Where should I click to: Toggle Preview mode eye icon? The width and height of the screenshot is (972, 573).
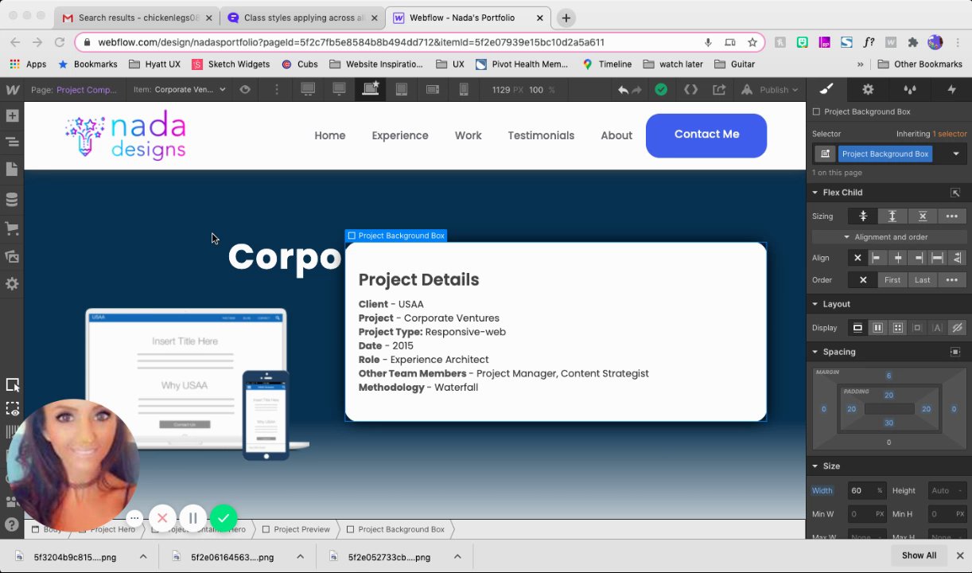pyautogui.click(x=245, y=90)
